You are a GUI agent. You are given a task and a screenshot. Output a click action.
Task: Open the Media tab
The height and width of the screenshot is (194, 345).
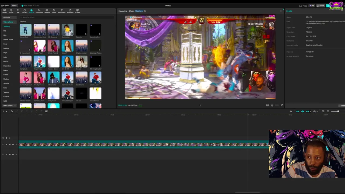[x=4, y=11]
